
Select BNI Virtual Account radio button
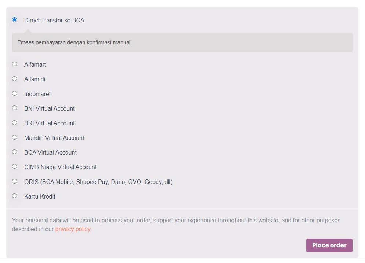pos(14,108)
